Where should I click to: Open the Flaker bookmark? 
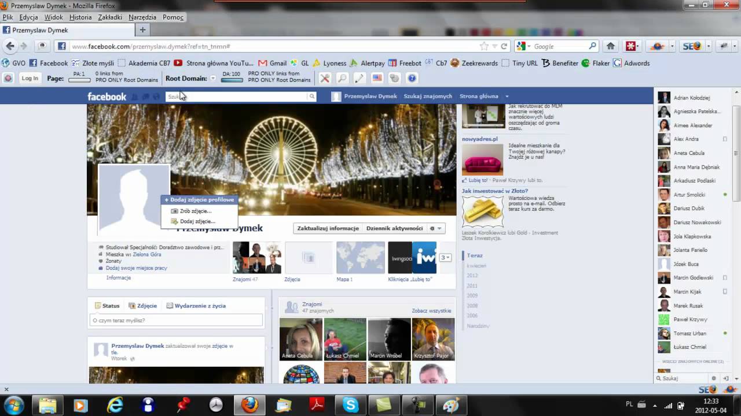(x=596, y=63)
